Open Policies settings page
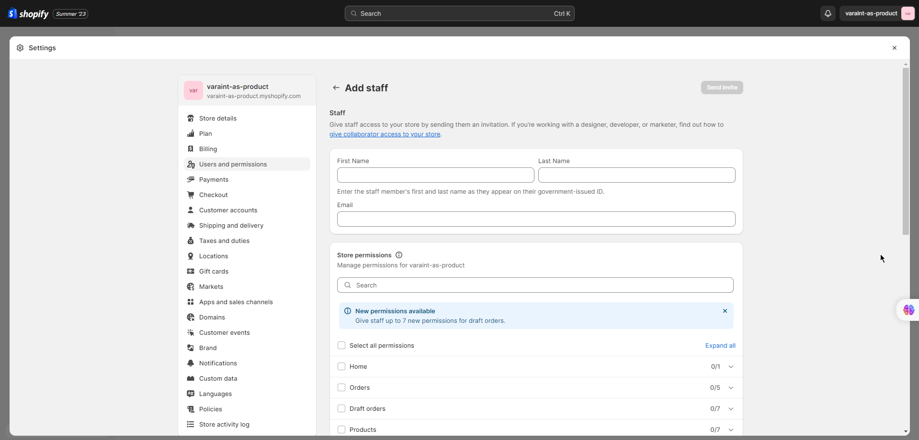The width and height of the screenshot is (919, 440). coord(247,409)
